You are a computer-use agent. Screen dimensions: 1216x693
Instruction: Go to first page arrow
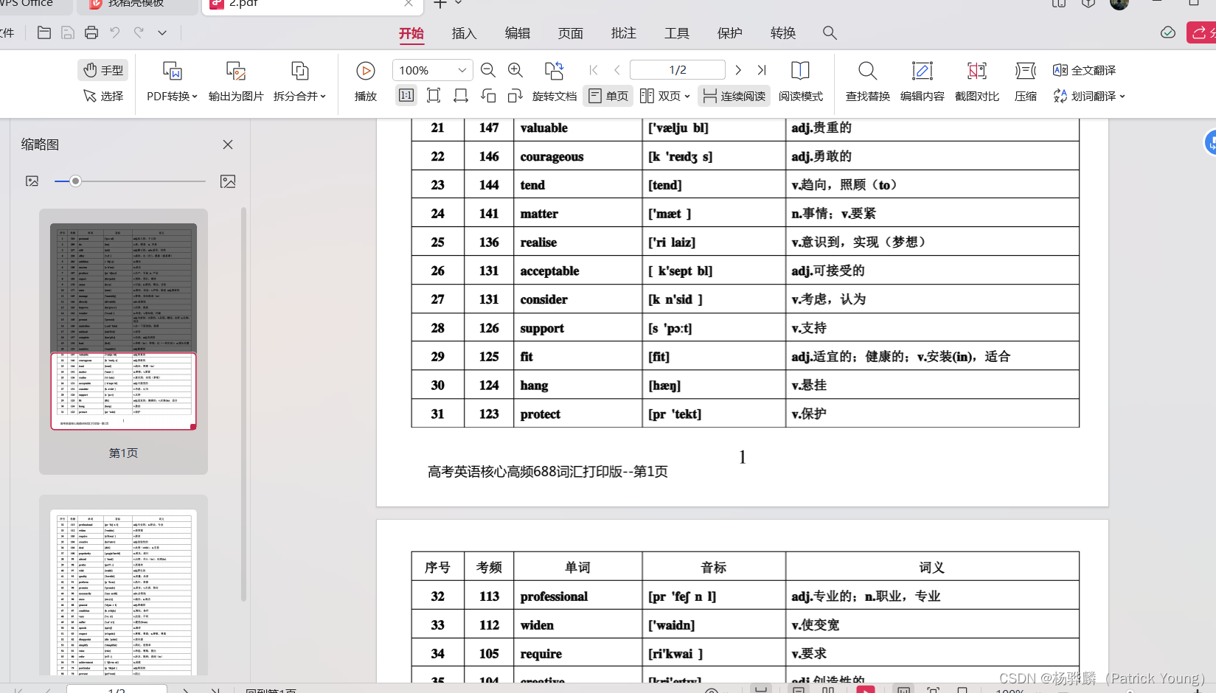click(594, 70)
